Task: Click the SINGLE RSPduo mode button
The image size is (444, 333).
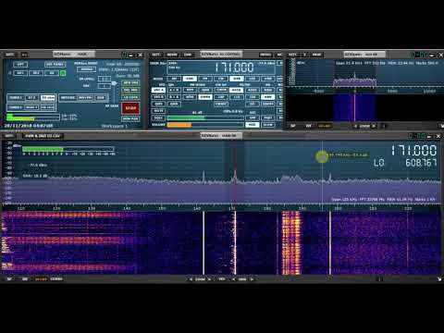Action: [87, 69]
